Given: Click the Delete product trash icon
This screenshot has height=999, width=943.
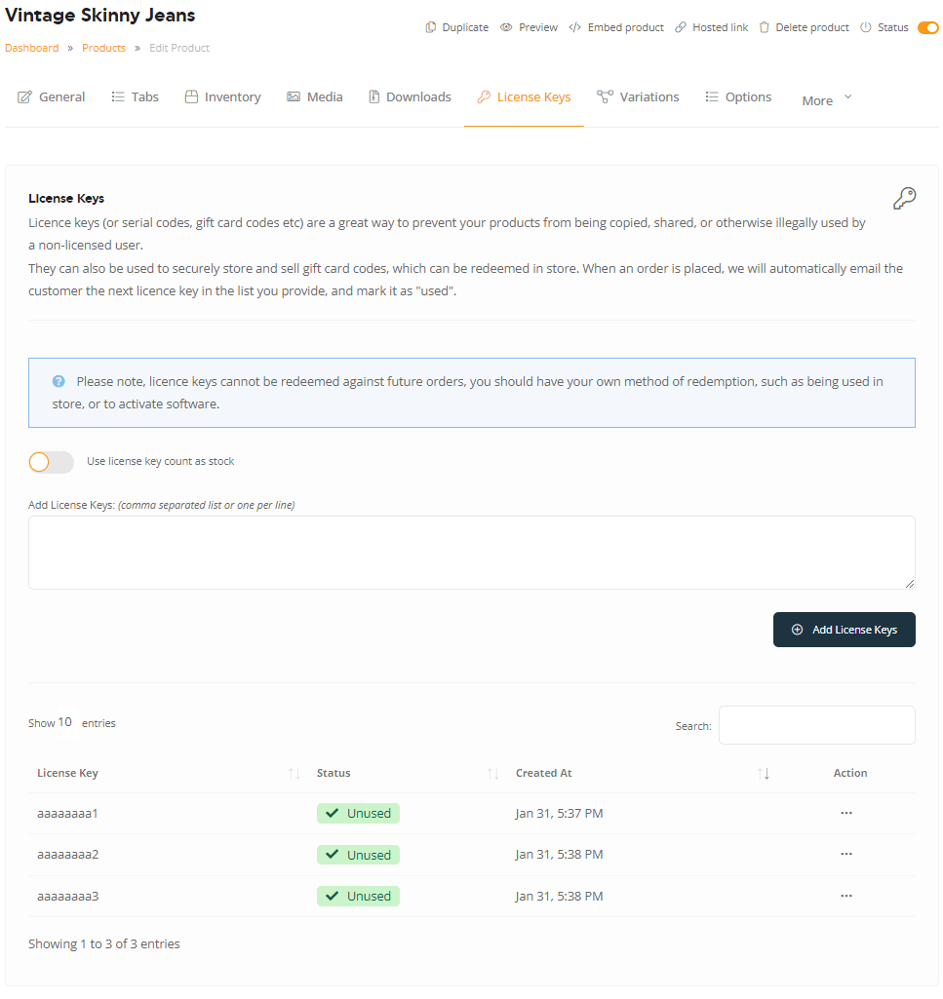Looking at the screenshot, I should coord(764,27).
